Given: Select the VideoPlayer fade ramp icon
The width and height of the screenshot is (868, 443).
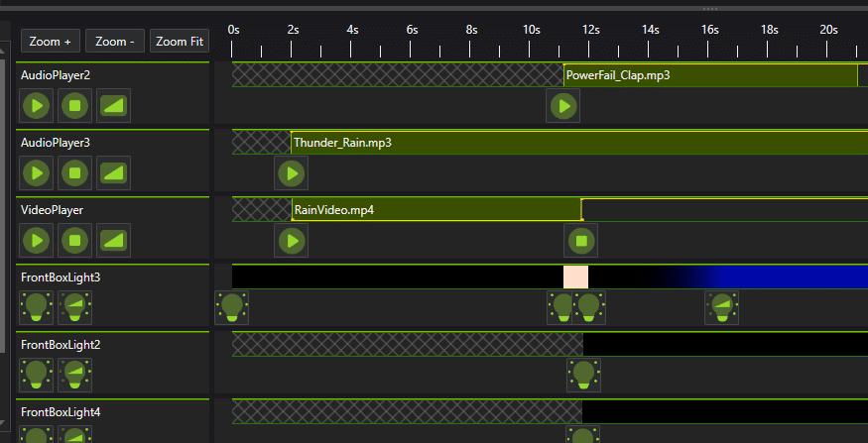Looking at the screenshot, I should [114, 240].
